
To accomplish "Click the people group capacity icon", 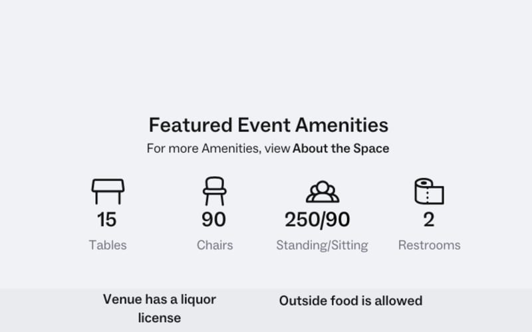I will pyautogui.click(x=323, y=192).
